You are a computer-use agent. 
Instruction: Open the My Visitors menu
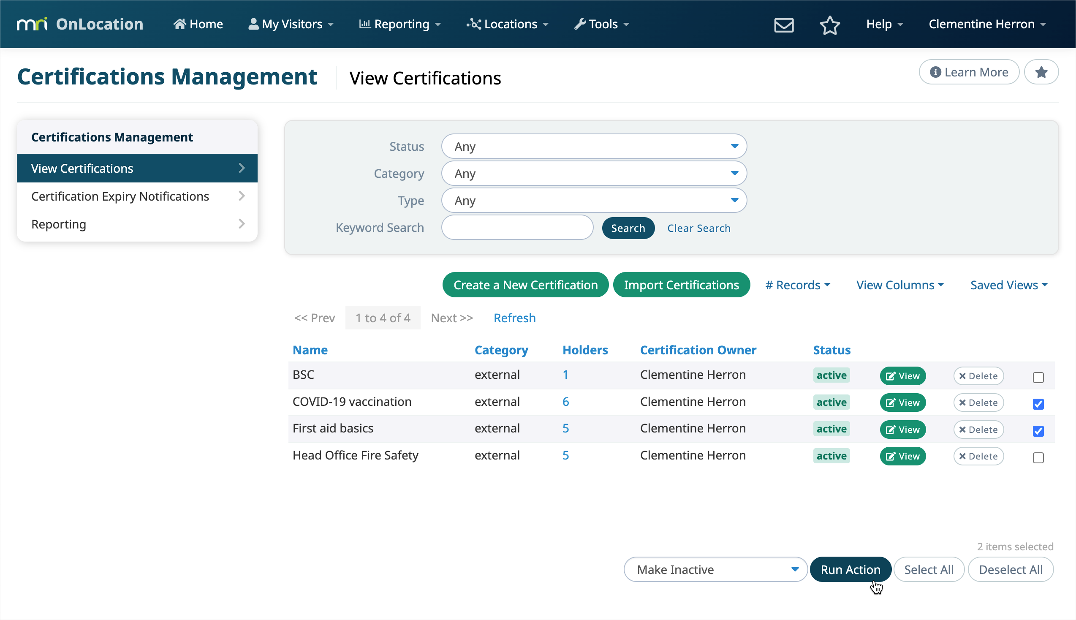click(291, 24)
